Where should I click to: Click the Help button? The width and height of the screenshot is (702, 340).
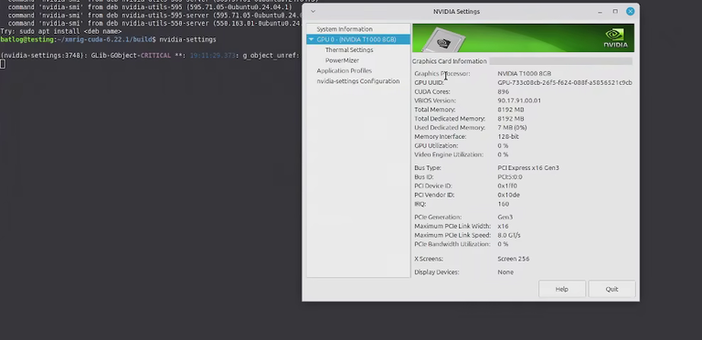[x=562, y=289]
